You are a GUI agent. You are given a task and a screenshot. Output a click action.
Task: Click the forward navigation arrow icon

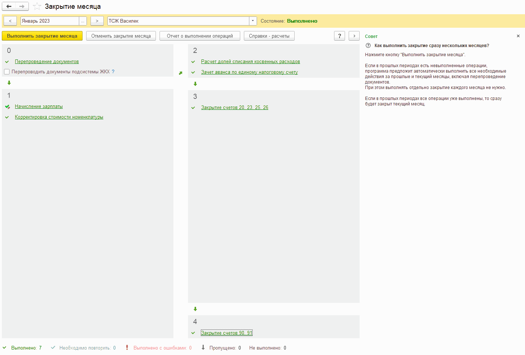point(22,6)
